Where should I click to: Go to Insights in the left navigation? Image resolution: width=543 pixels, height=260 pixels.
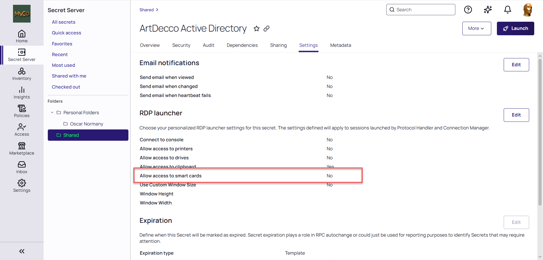tap(22, 93)
